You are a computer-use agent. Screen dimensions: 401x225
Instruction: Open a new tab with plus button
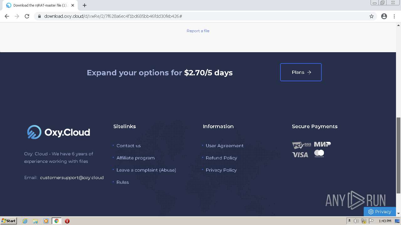tap(85, 5)
